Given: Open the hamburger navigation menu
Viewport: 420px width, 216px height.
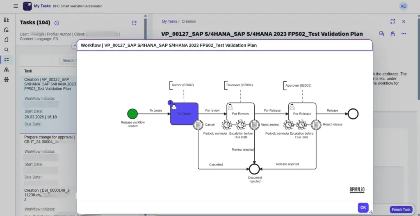Looking at the screenshot, I should click(16, 6).
